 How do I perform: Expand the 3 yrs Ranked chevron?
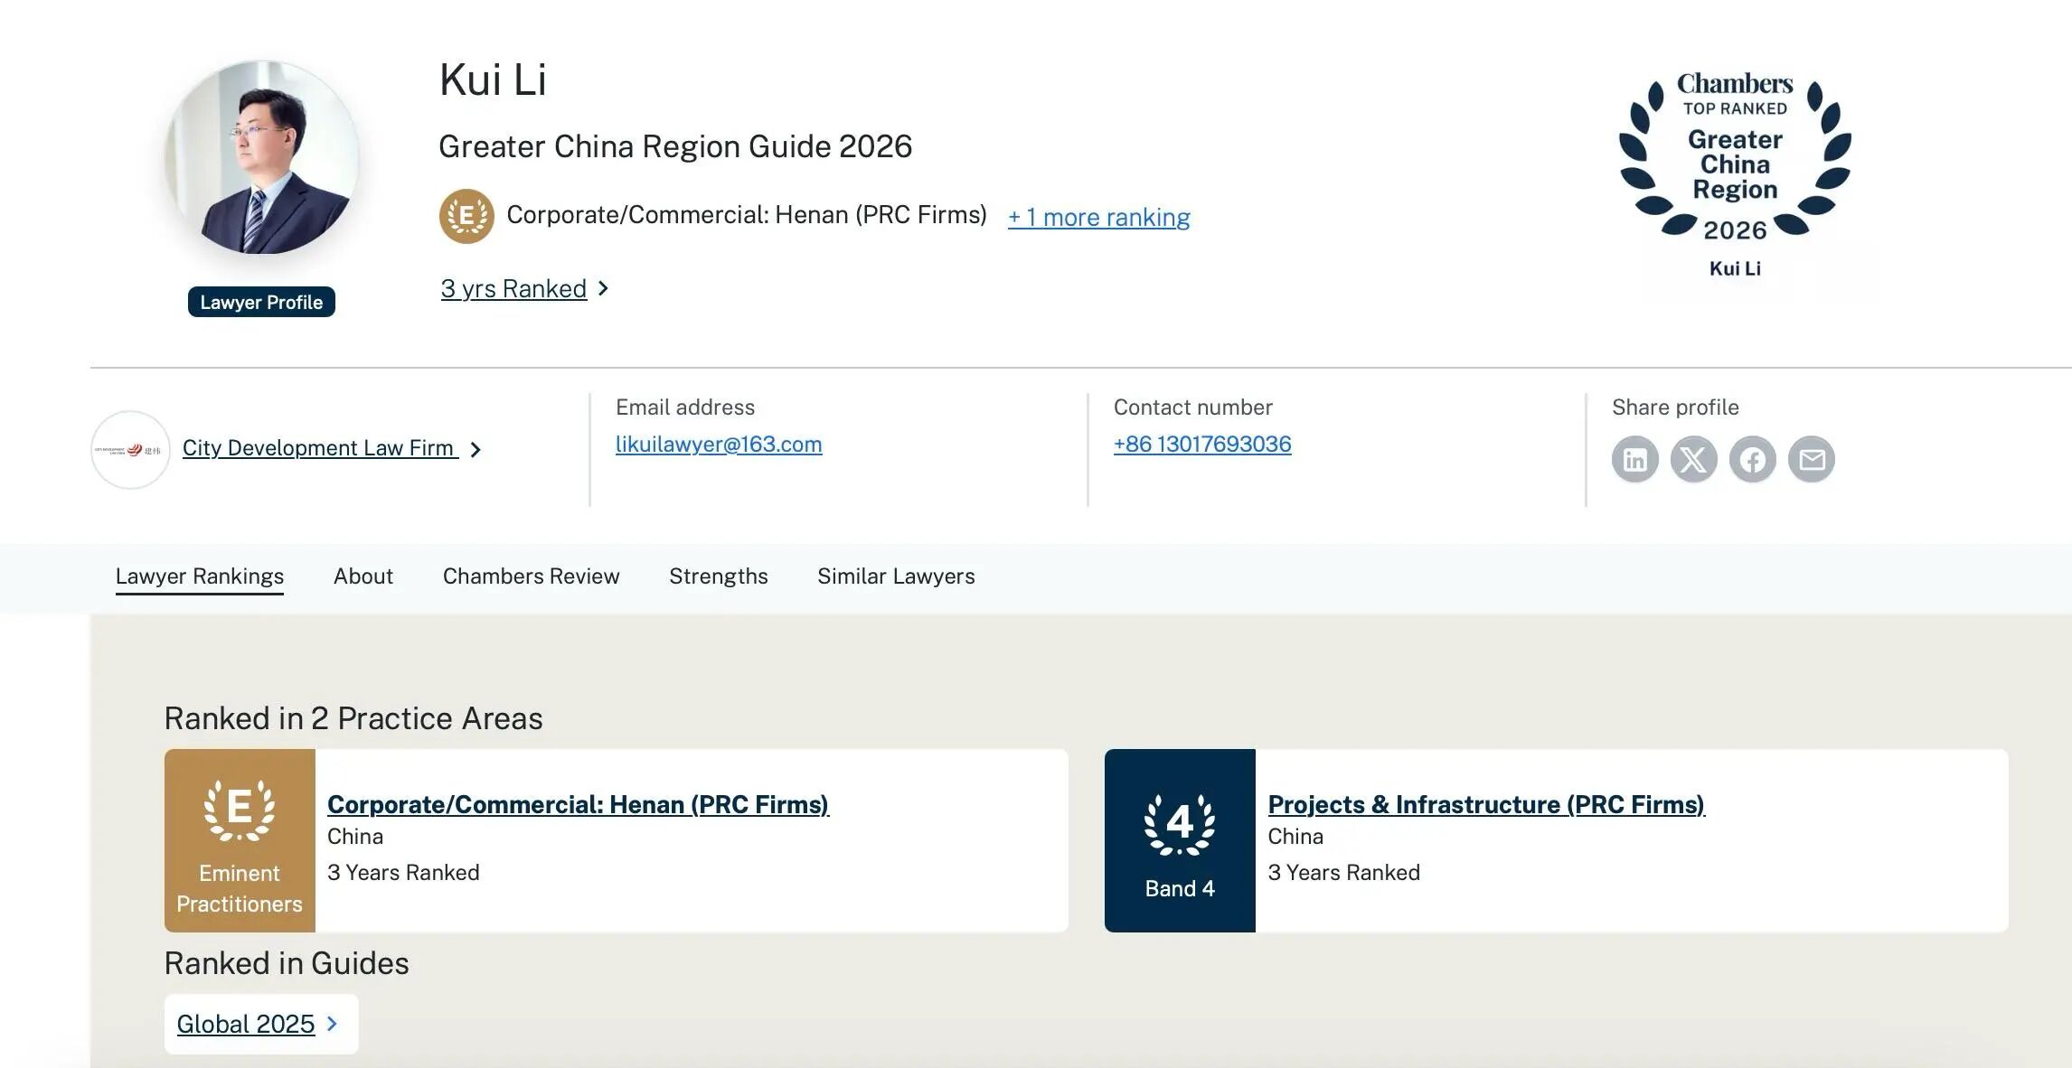click(603, 288)
